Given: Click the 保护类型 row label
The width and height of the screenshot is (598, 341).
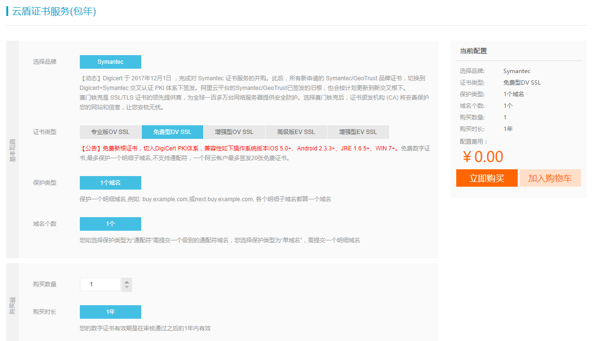Looking at the screenshot, I should [45, 183].
